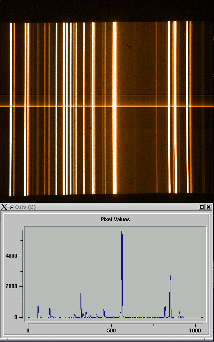This screenshot has width=214, height=342.
Task: Close the Cuts (2) window
Action: [x=208, y=207]
